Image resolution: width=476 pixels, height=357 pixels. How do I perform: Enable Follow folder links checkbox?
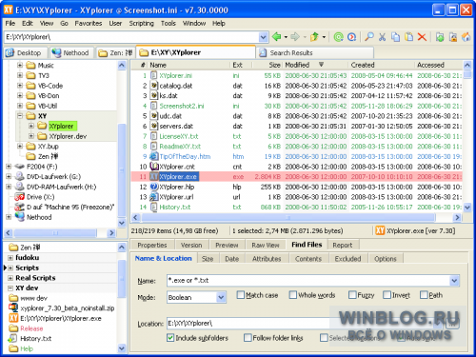pyautogui.click(x=248, y=338)
